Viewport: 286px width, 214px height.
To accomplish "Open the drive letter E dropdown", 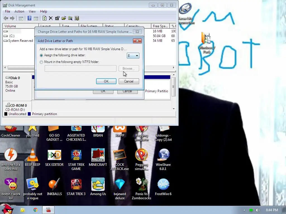I will [x=133, y=56].
